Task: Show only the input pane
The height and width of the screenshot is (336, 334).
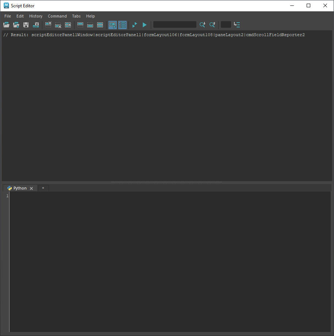Action: tap(90, 25)
